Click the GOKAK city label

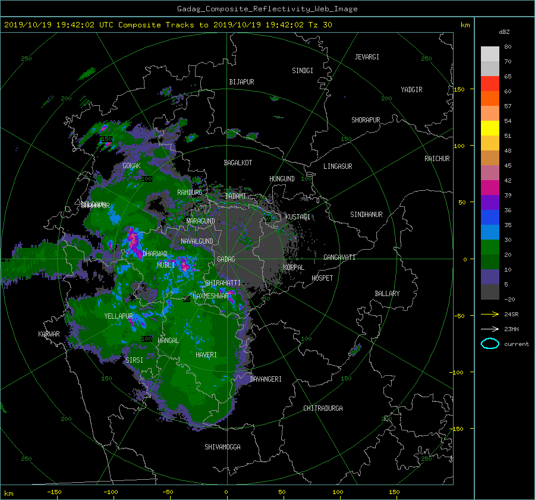pyautogui.click(x=131, y=166)
